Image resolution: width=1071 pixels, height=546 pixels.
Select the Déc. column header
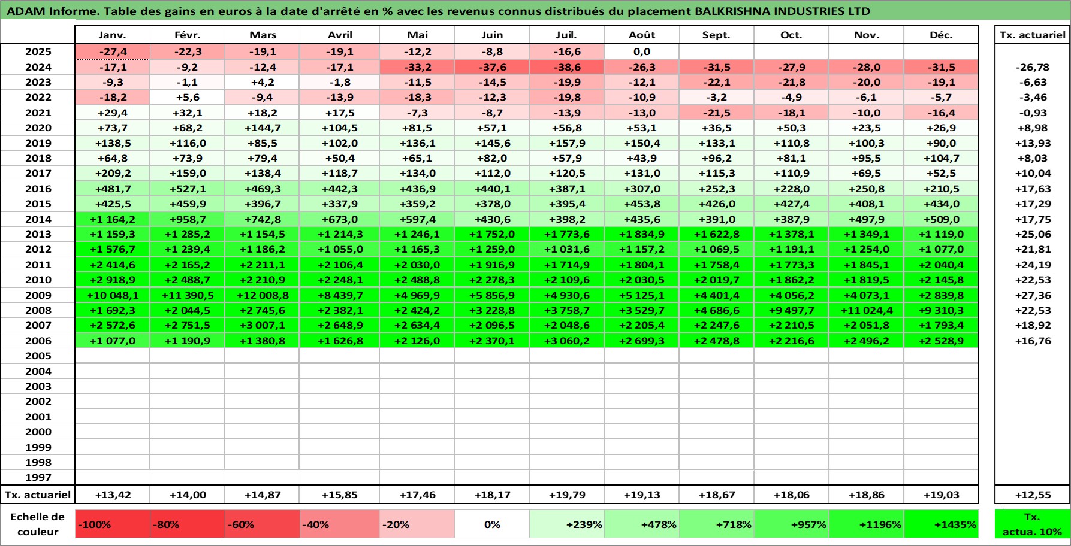941,35
